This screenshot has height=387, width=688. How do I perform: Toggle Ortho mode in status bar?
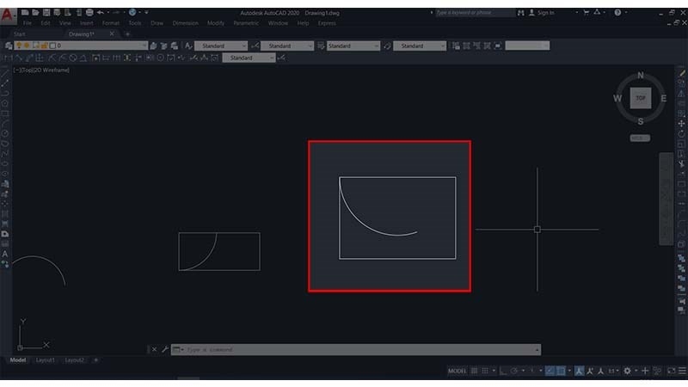503,372
